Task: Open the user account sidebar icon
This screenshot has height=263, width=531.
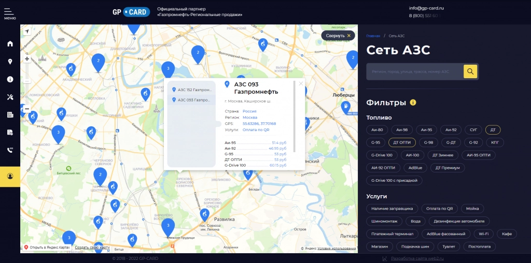Action: 10,177
